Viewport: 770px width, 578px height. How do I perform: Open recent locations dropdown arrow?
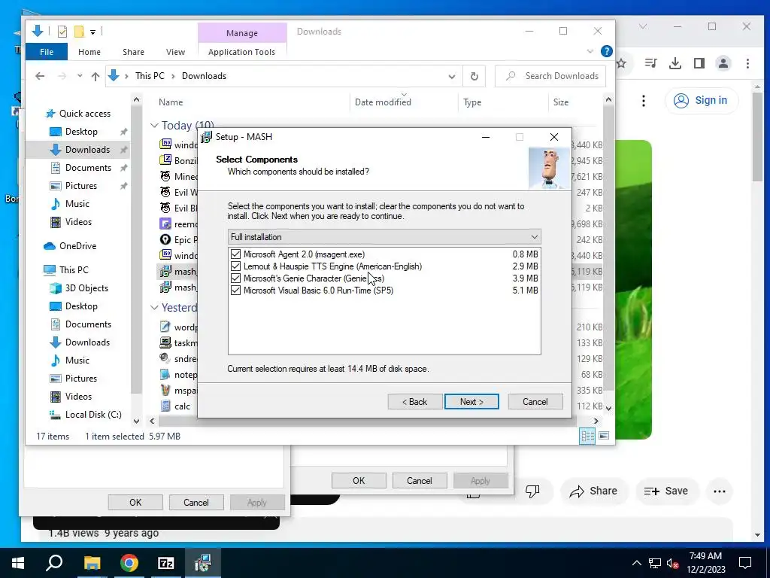point(80,76)
